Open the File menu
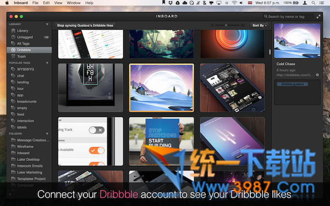 coord(35,3)
